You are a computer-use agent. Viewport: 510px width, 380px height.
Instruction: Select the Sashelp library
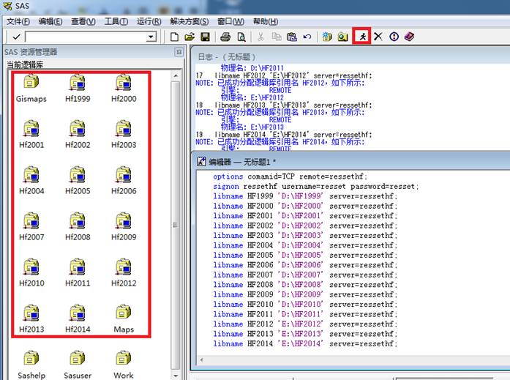(31, 364)
